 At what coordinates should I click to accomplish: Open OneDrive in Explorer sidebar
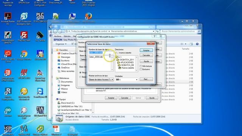pyautogui.click(x=65, y=68)
